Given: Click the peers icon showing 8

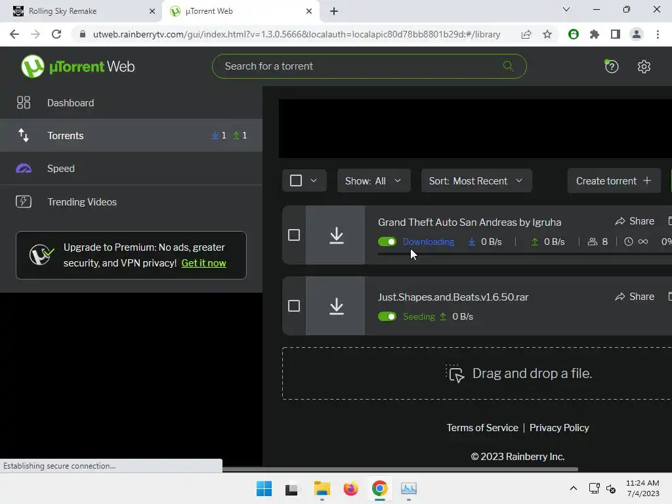Looking at the screenshot, I should coord(593,241).
